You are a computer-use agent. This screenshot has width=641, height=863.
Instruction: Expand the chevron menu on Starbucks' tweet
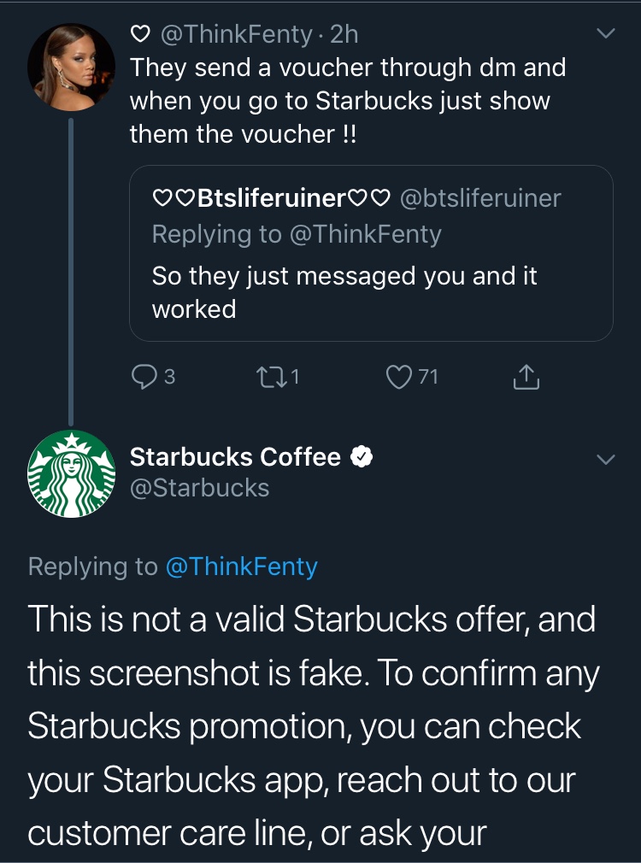605,459
